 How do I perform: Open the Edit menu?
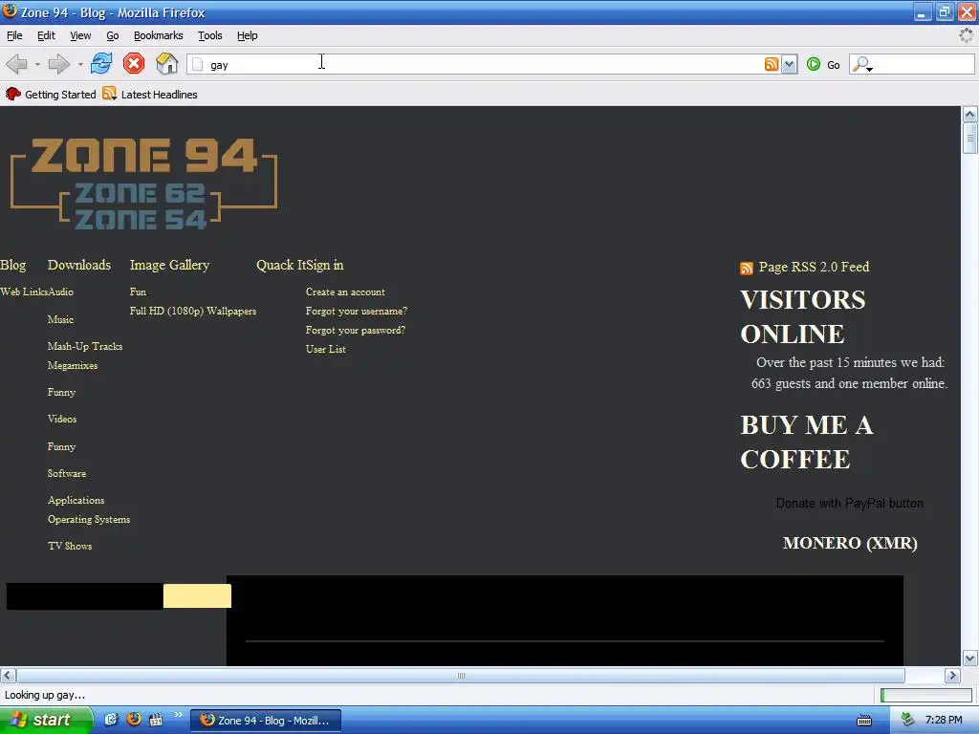pyautogui.click(x=46, y=35)
